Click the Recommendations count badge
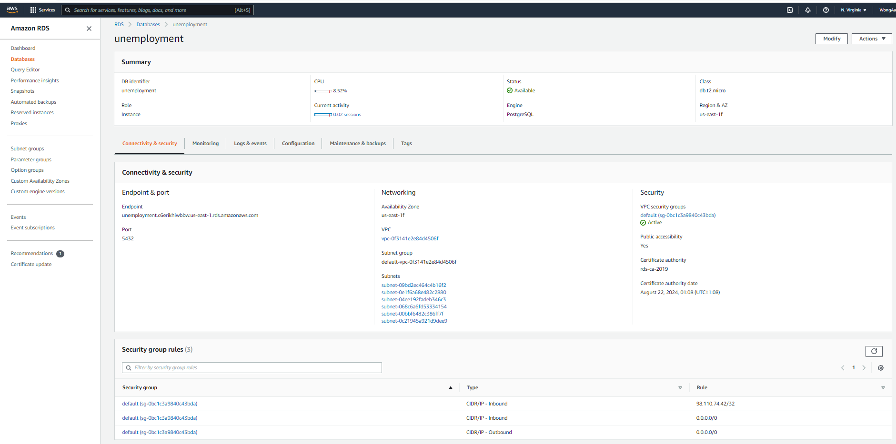 [x=60, y=254]
